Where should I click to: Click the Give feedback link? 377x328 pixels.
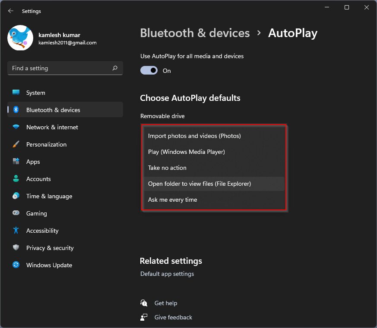[173, 317]
